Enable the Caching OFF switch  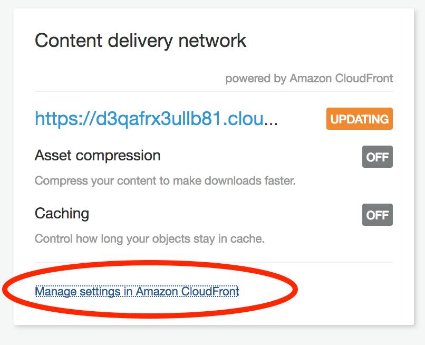(377, 215)
